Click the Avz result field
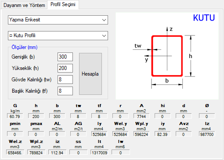 pyautogui.click(x=184, y=134)
